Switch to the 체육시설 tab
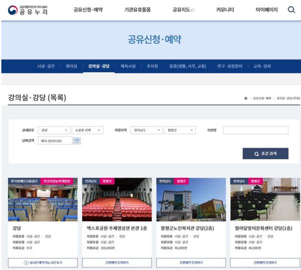This screenshot has width=301, height=270. tap(128, 66)
